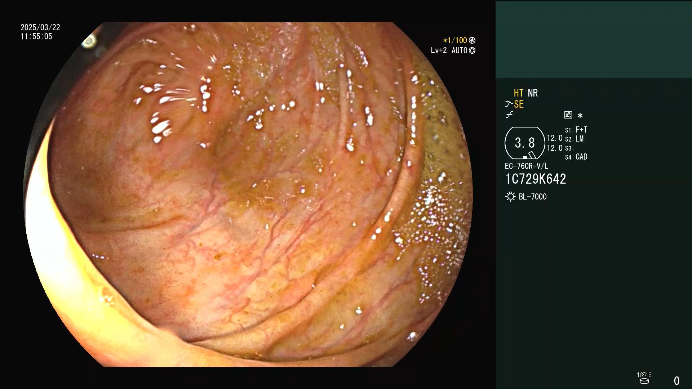Click the image counter 18518
Image resolution: width=692 pixels, height=389 pixels.
tap(644, 375)
